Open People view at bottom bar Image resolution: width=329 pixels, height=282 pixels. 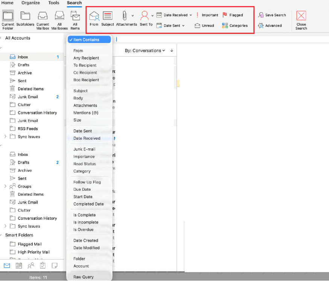pyautogui.click(x=31, y=266)
